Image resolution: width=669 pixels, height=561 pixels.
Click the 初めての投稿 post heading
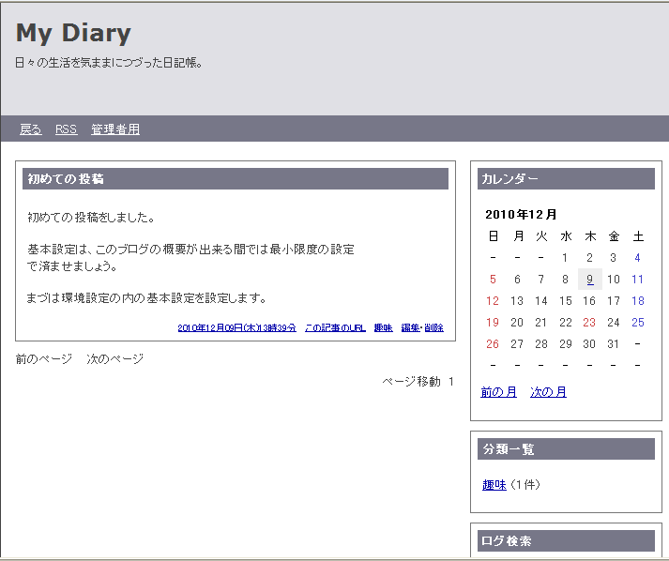pyautogui.click(x=66, y=179)
